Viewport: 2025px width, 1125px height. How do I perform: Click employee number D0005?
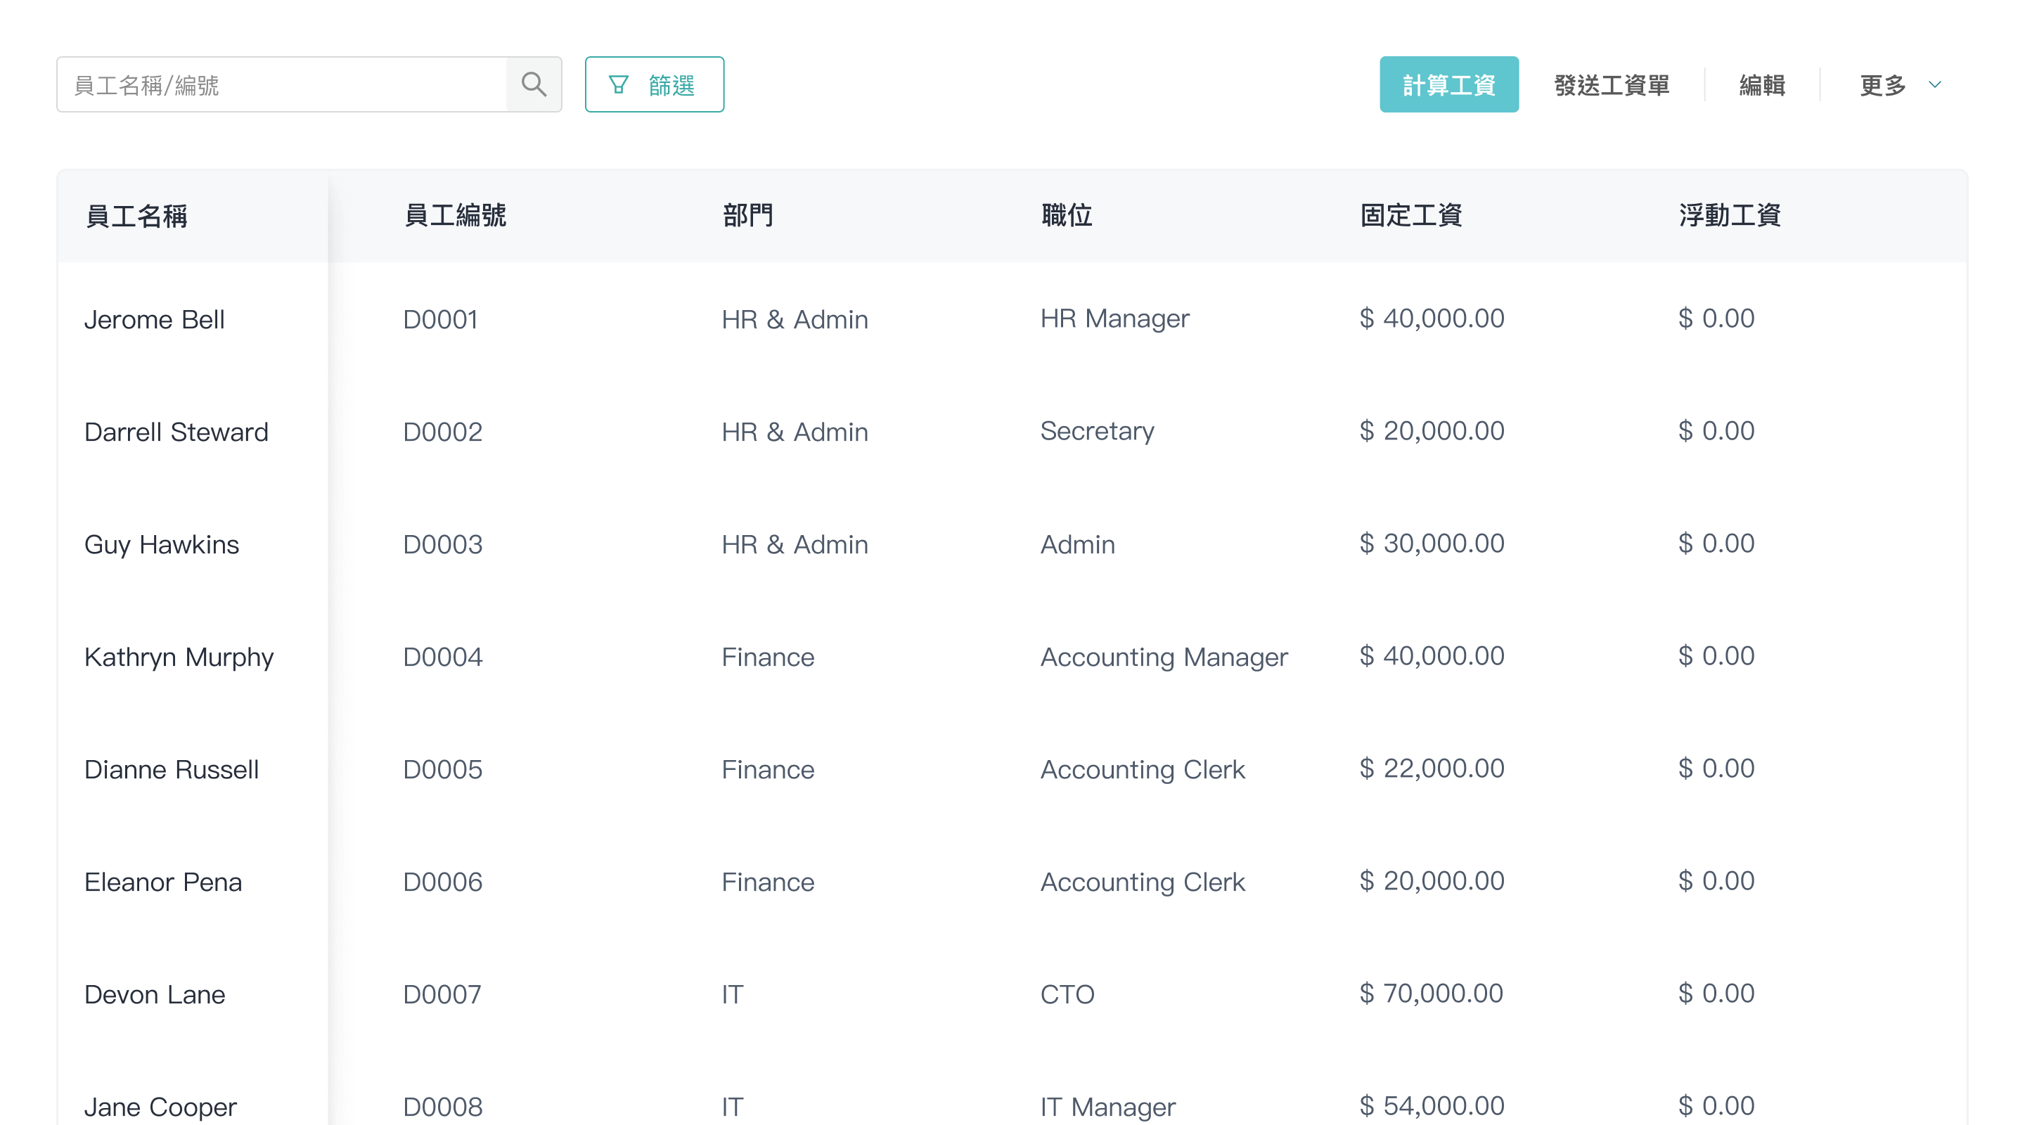tap(442, 770)
